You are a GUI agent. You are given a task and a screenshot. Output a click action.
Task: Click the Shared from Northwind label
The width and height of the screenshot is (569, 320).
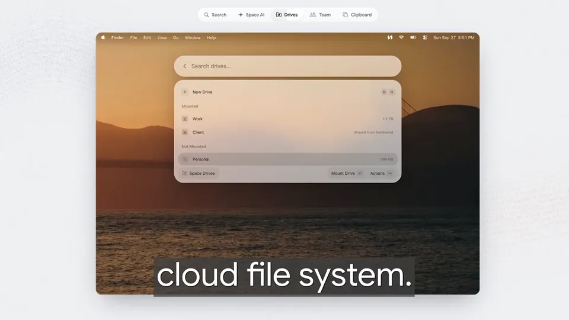[x=373, y=132]
